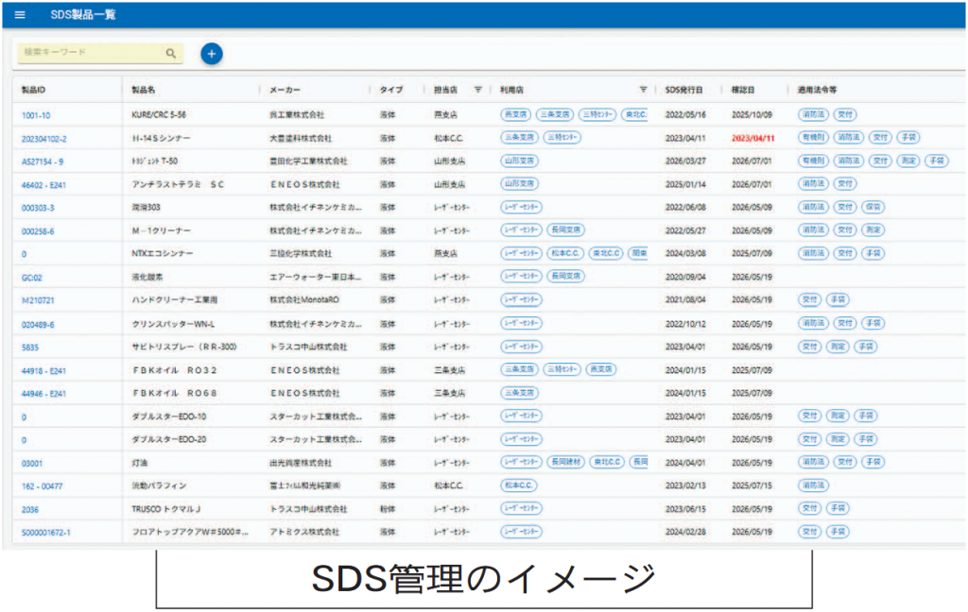Select the アンチラストテラミ SC product name
This screenshot has height=612, width=968.
coord(178,184)
